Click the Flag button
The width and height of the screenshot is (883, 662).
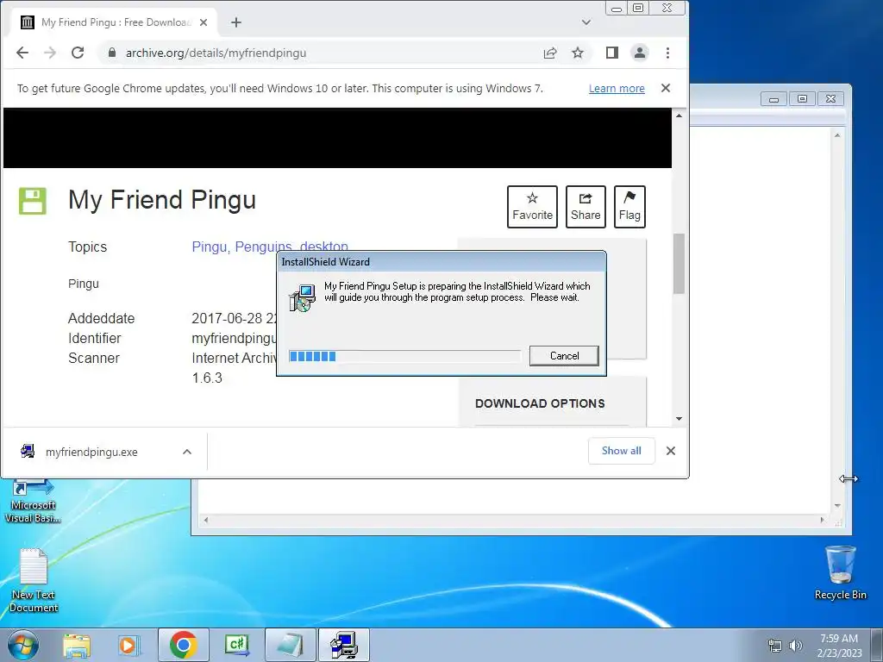coord(629,207)
